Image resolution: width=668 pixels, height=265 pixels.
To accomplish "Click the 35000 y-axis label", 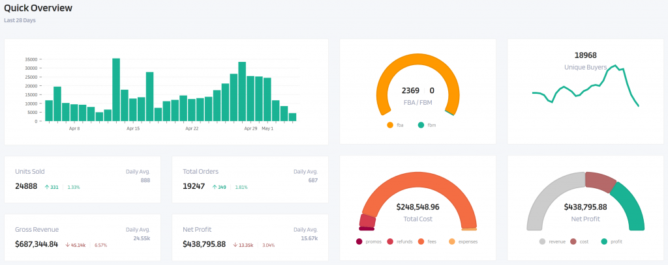I will tap(31, 59).
